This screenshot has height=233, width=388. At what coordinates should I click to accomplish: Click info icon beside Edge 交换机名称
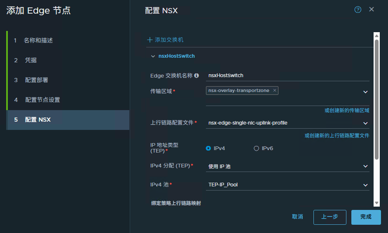coord(196,75)
